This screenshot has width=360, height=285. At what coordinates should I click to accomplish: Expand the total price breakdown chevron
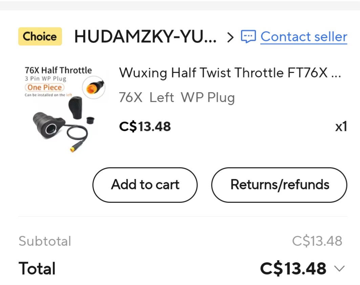tap(339, 269)
